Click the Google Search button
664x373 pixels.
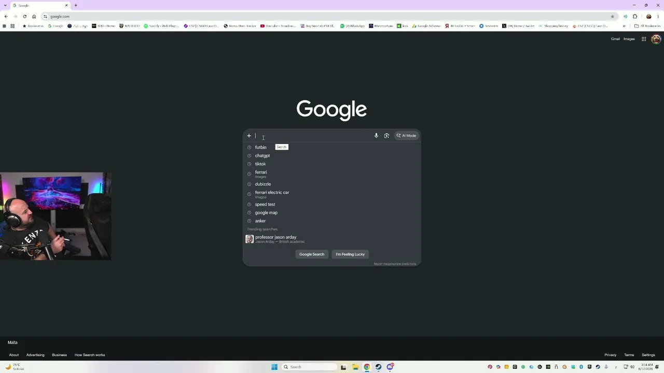click(312, 254)
